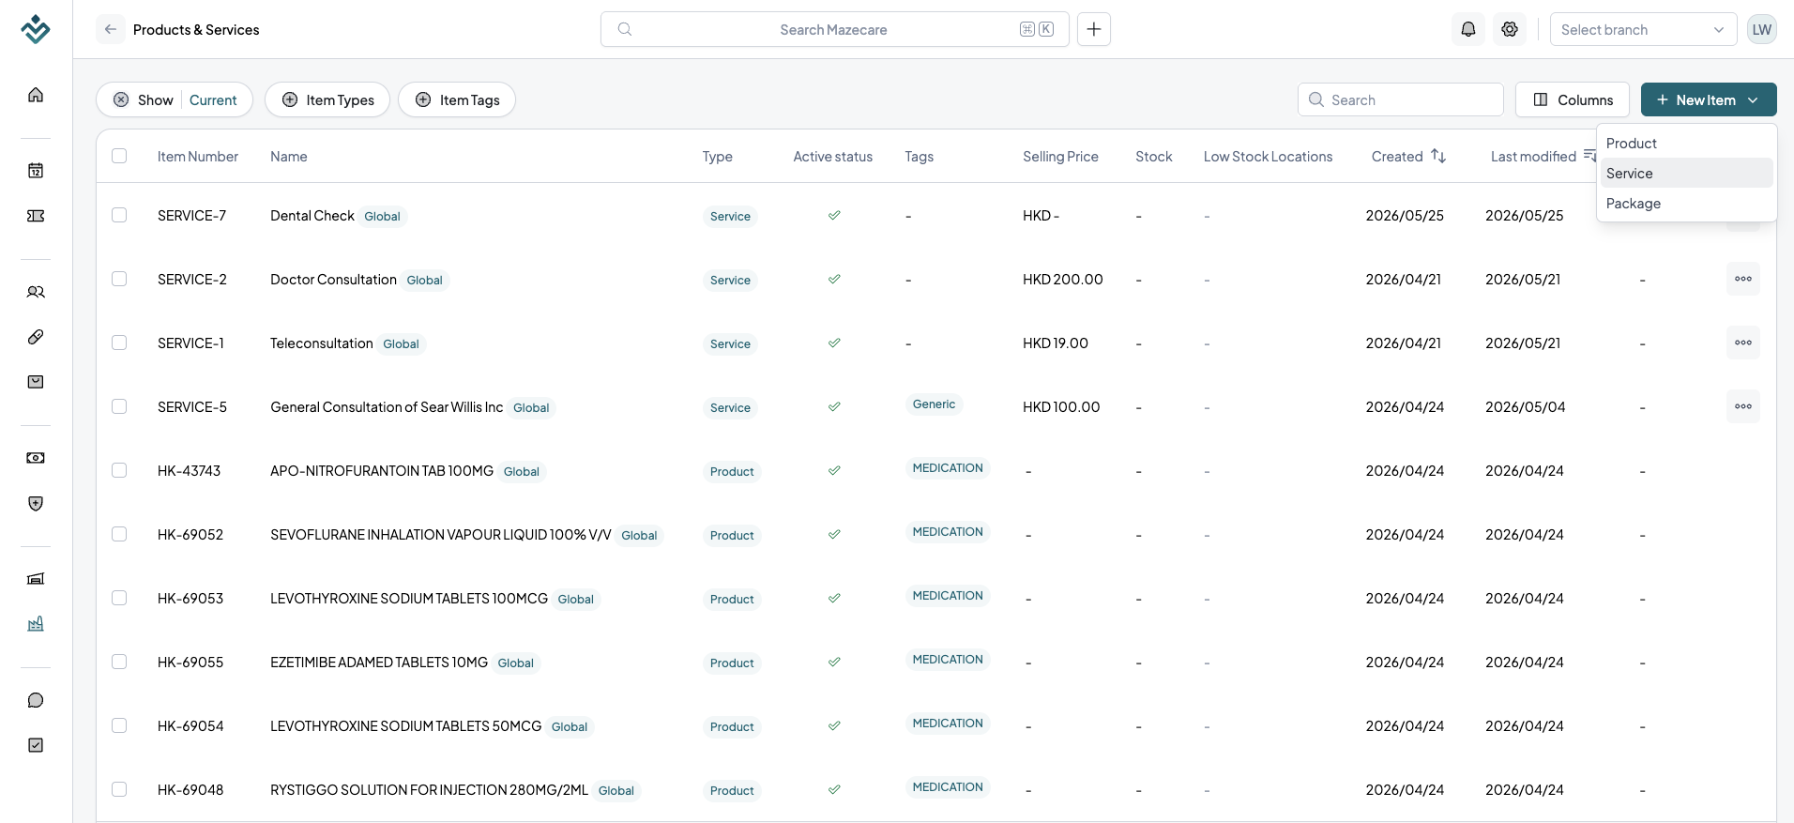Choose Package from the New Item menu

(1686, 204)
